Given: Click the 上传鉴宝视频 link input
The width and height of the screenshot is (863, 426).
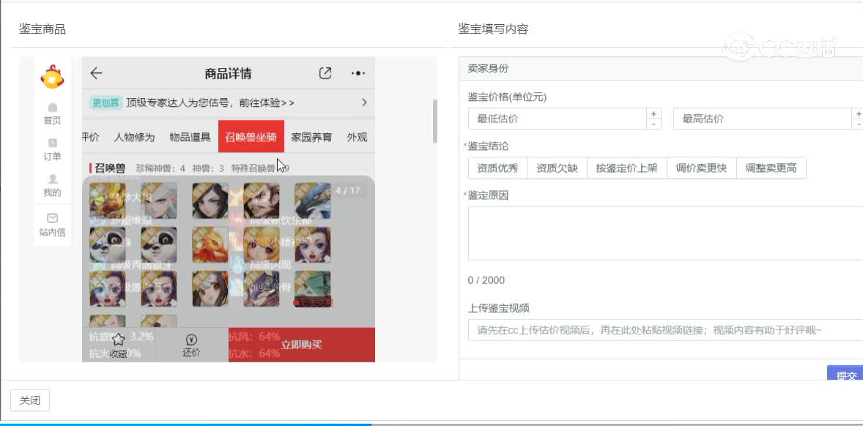Looking at the screenshot, I should click(665, 330).
